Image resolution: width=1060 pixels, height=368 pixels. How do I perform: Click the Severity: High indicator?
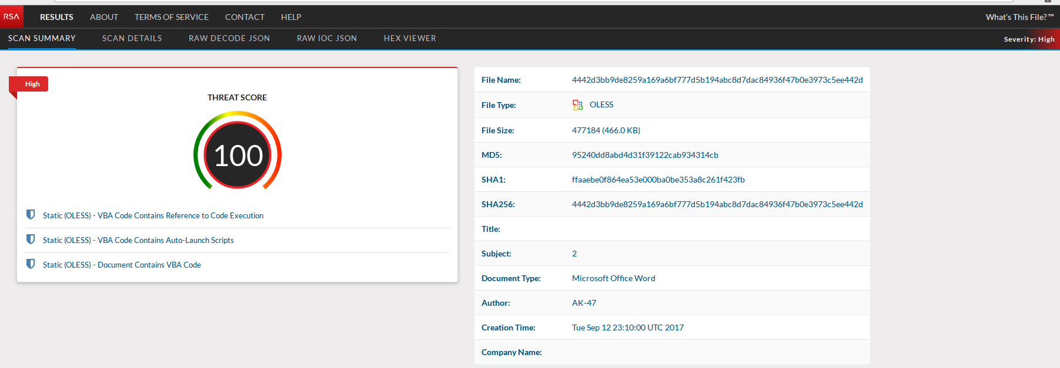click(x=1029, y=39)
